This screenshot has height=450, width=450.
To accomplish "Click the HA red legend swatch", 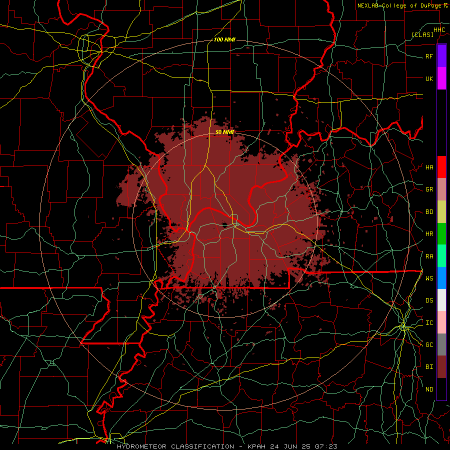I will pos(441,167).
